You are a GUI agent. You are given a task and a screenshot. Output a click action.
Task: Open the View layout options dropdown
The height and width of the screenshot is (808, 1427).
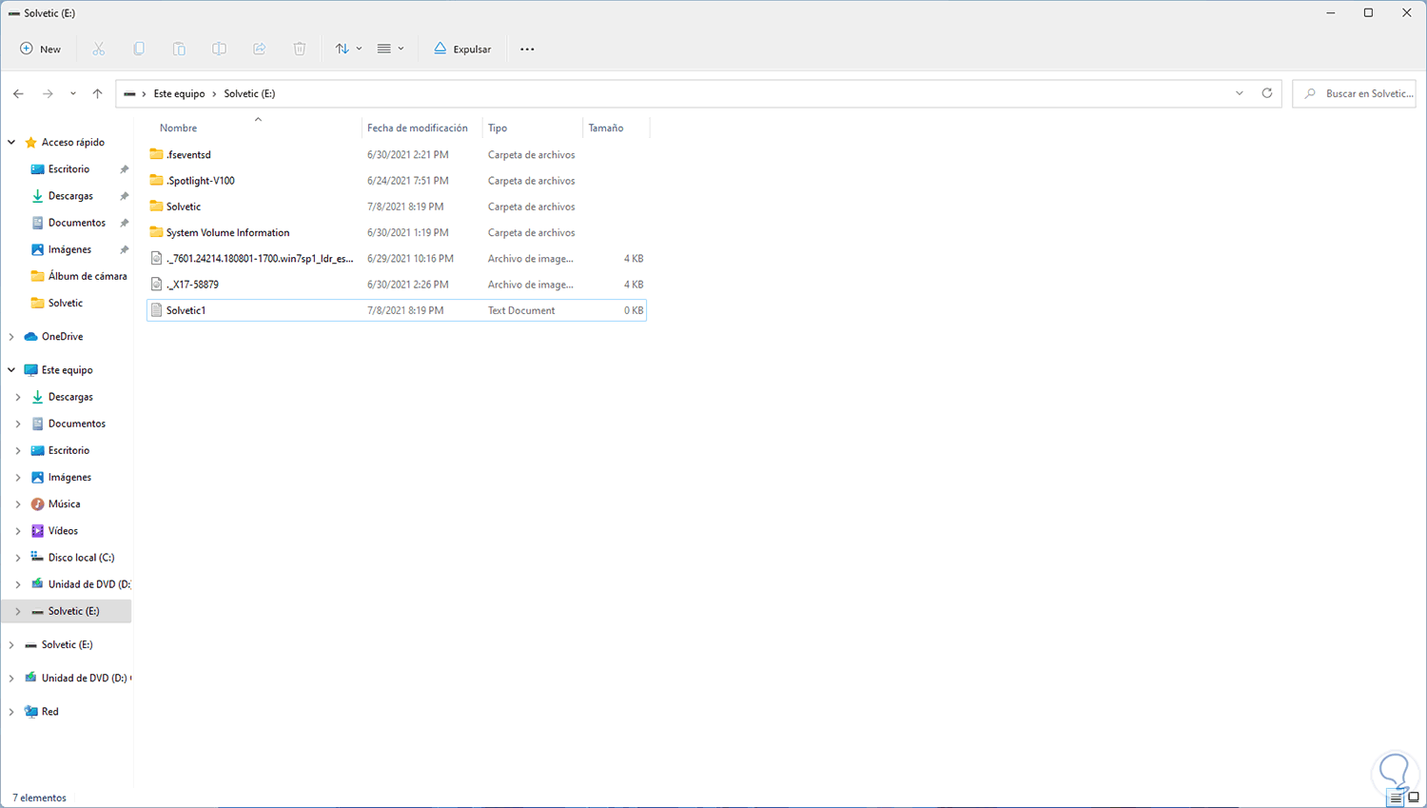(x=390, y=49)
